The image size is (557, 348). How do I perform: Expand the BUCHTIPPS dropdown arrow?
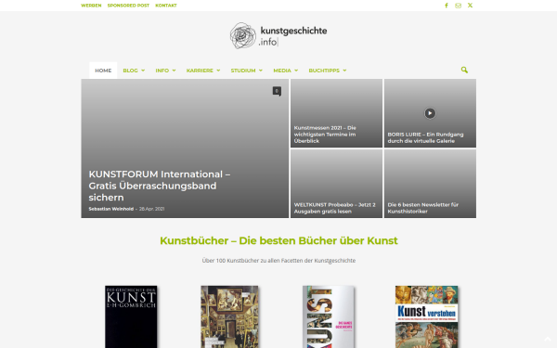coord(344,71)
